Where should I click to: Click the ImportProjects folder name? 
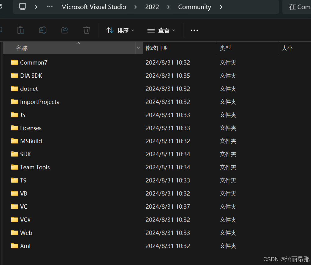click(39, 102)
